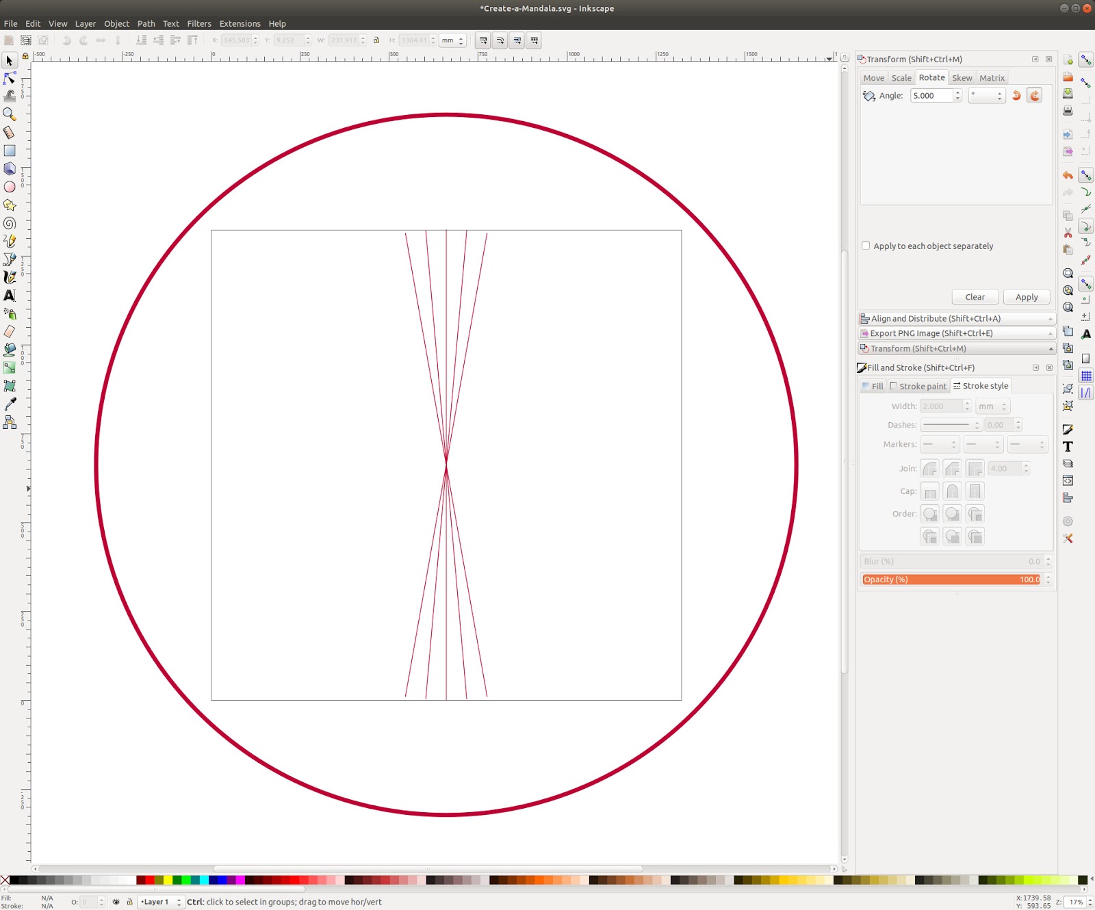
Task: Switch to the Skew tab
Action: 962,78
